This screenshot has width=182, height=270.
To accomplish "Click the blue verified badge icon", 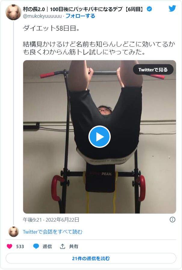I will click(149, 9).
